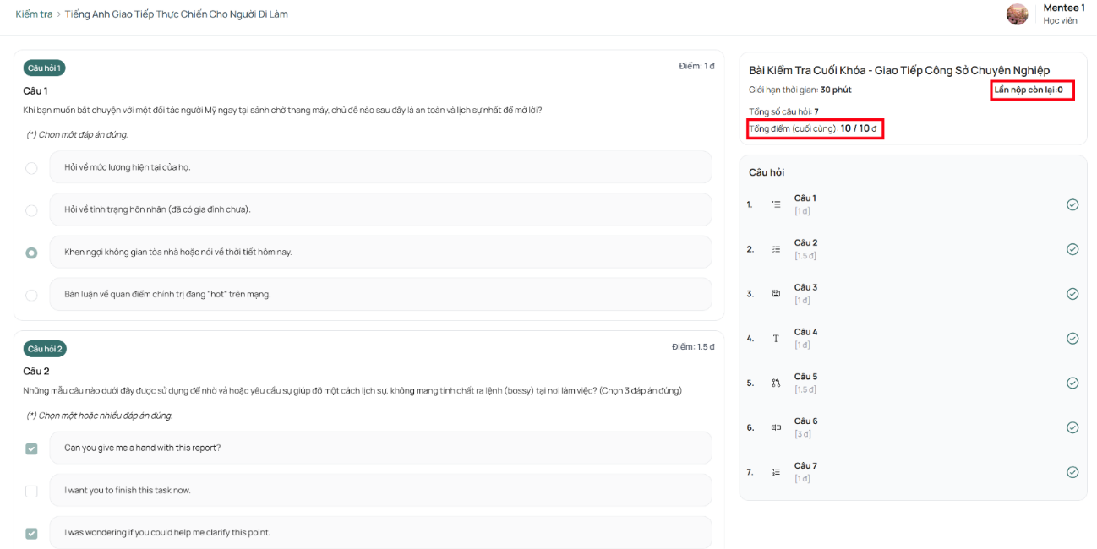Select the radio for marital status option
Image resolution: width=1097 pixels, height=549 pixels.
31,210
